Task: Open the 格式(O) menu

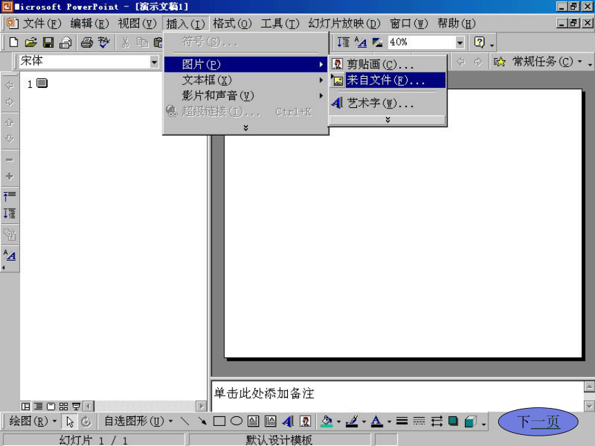Action: 232,24
